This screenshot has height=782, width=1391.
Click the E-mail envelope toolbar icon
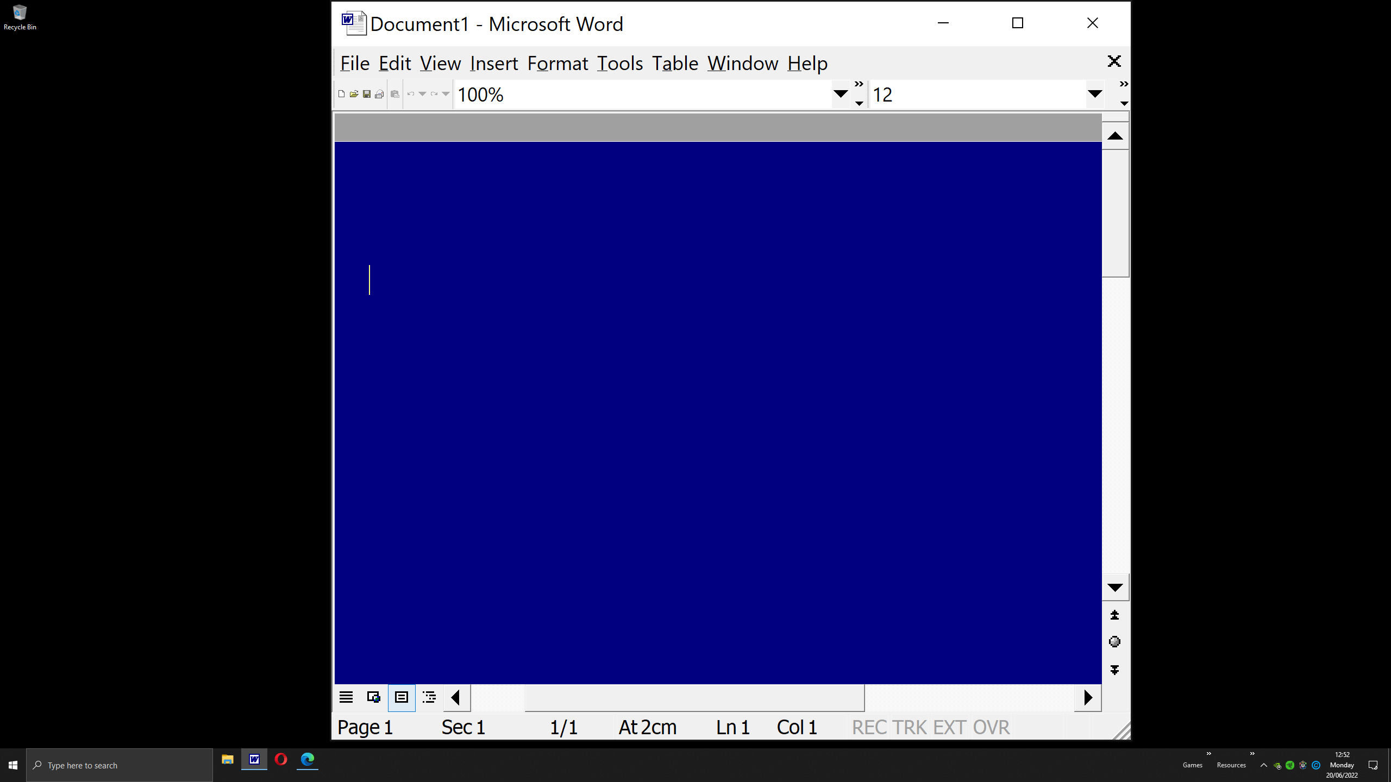coord(379,94)
